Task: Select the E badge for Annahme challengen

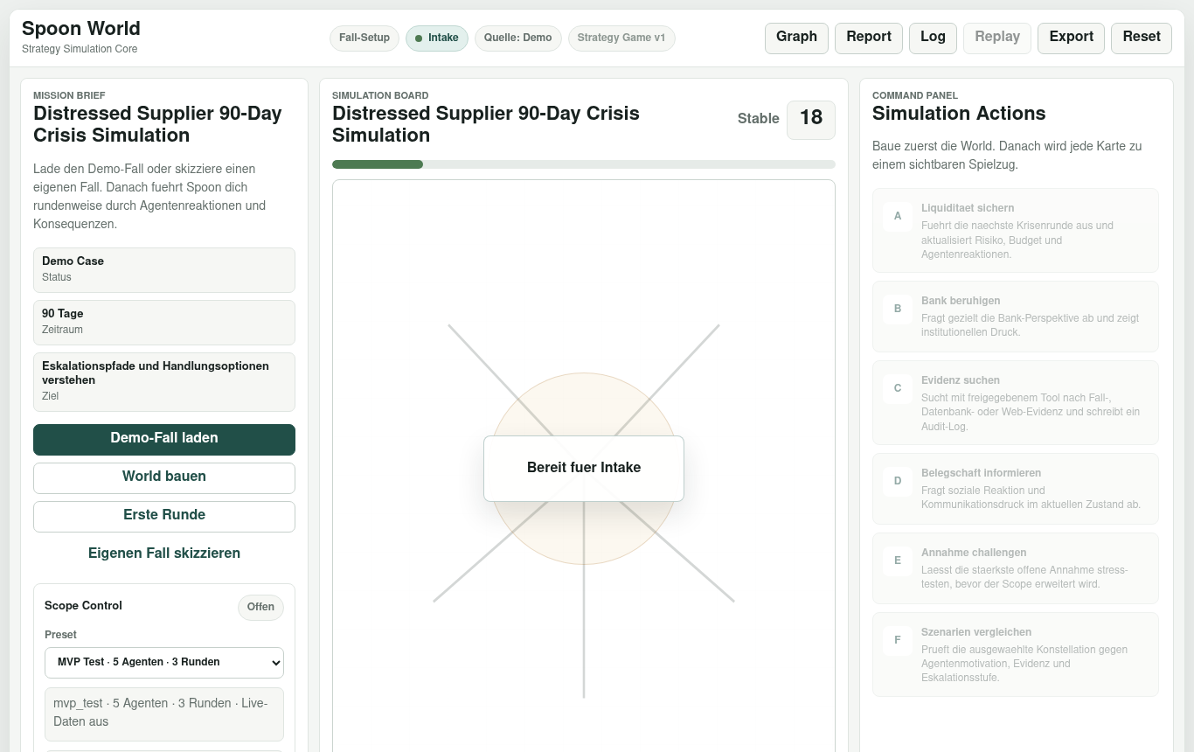Action: (x=897, y=561)
